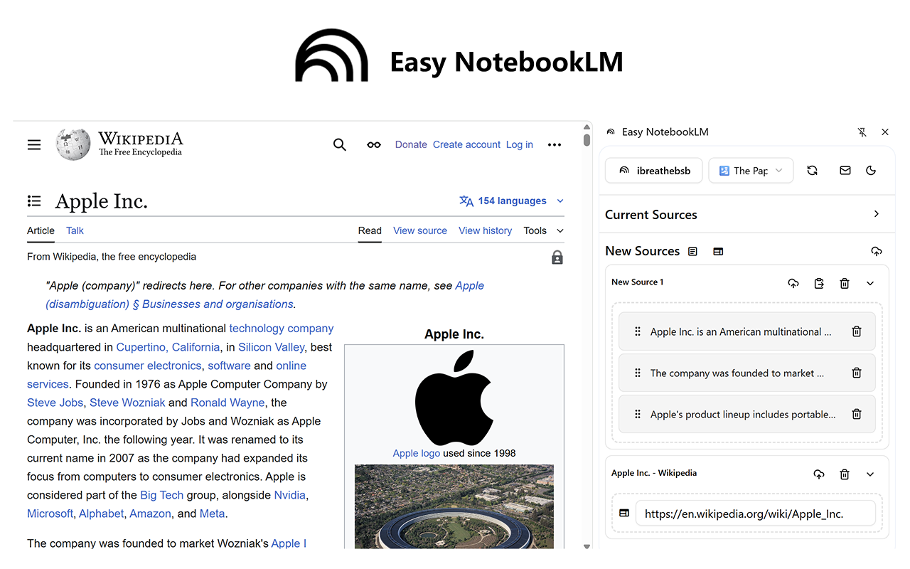Open the Apple Park aerial photo
The height and width of the screenshot is (569, 910).
coord(454,506)
